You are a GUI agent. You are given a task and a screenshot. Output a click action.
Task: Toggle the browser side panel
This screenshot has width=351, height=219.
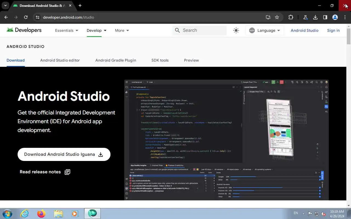pos(325,17)
